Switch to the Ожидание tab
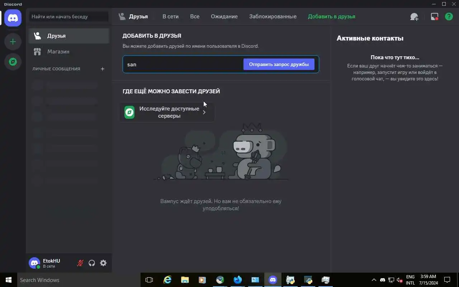 [x=224, y=17]
